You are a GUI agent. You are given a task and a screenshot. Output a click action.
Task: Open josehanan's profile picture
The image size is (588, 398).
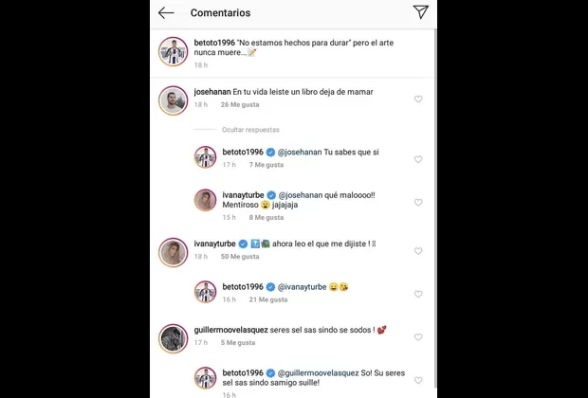tap(172, 99)
